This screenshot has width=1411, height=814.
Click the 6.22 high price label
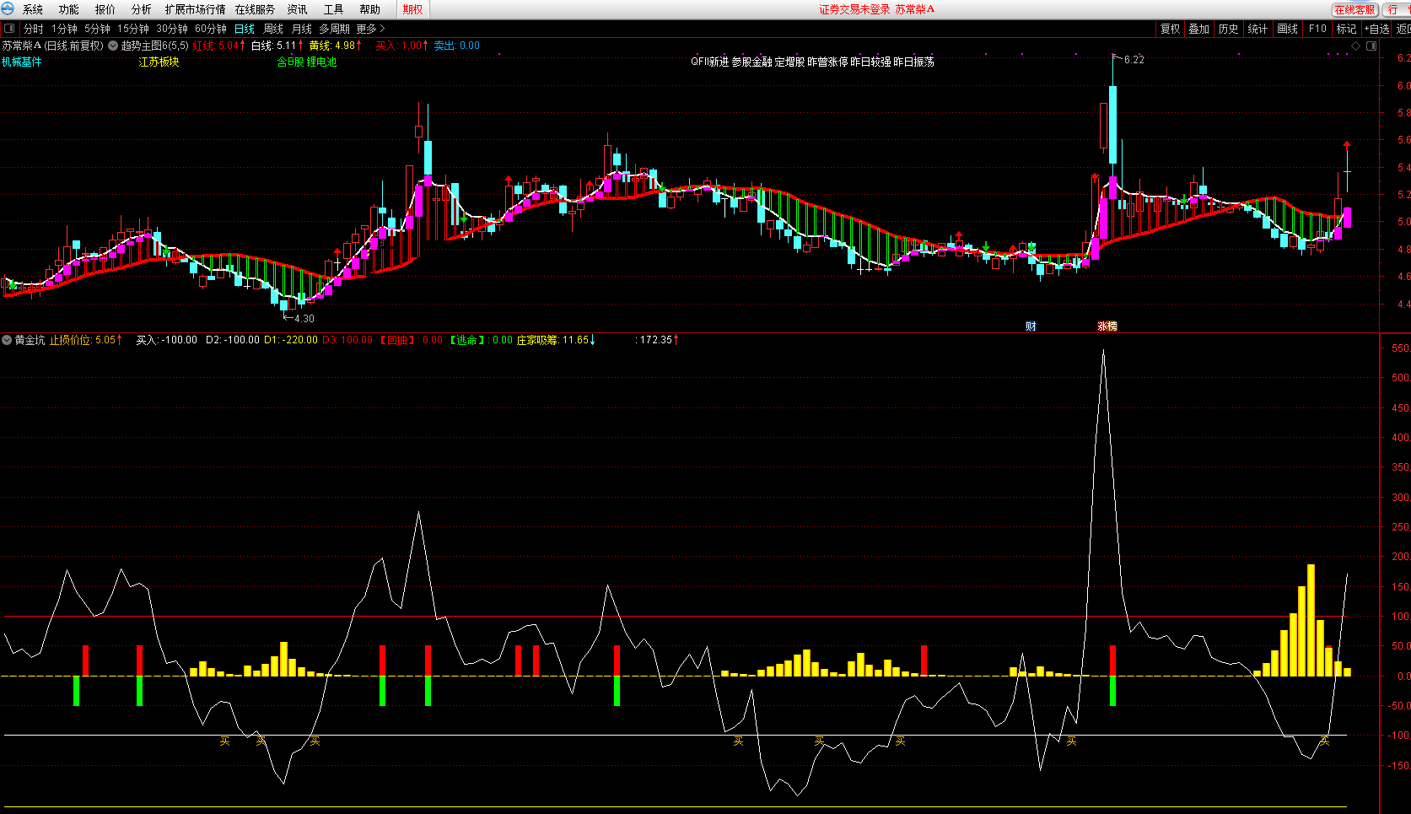click(1134, 60)
